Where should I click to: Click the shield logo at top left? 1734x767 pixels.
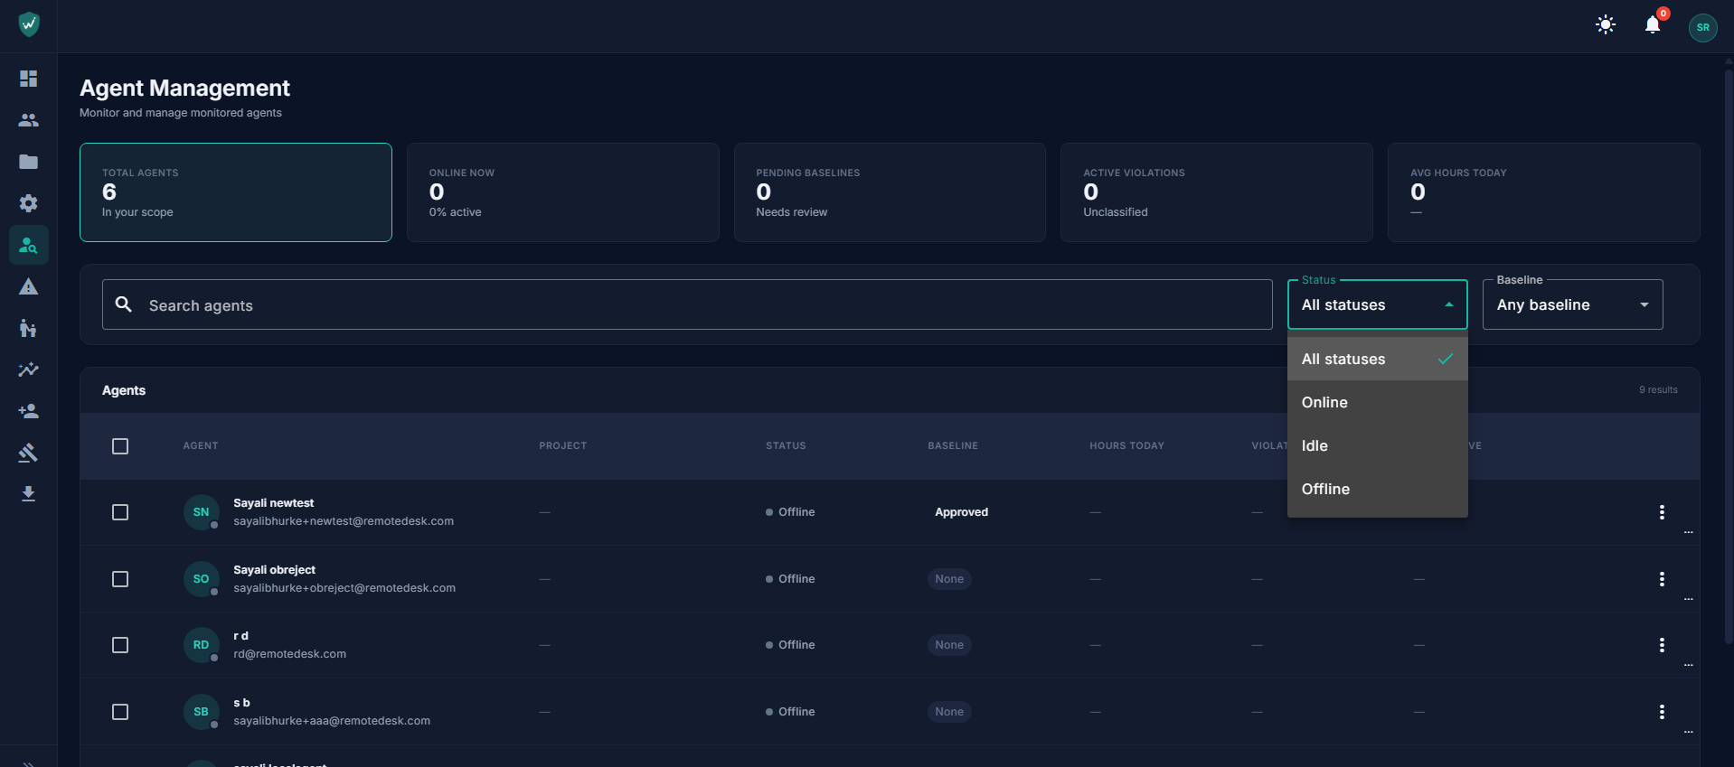coord(29,24)
